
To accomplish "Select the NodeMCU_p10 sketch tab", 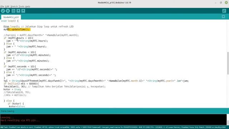I will coord(11,17).
